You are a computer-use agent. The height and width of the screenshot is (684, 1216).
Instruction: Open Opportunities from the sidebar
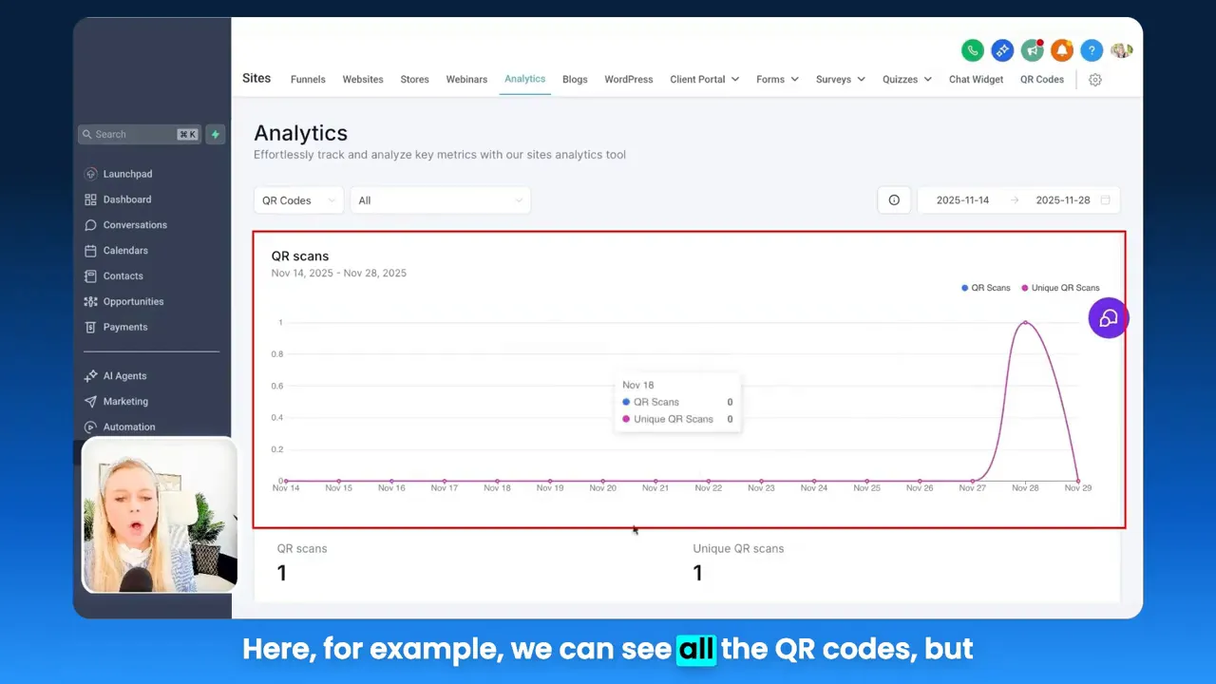pyautogui.click(x=133, y=302)
